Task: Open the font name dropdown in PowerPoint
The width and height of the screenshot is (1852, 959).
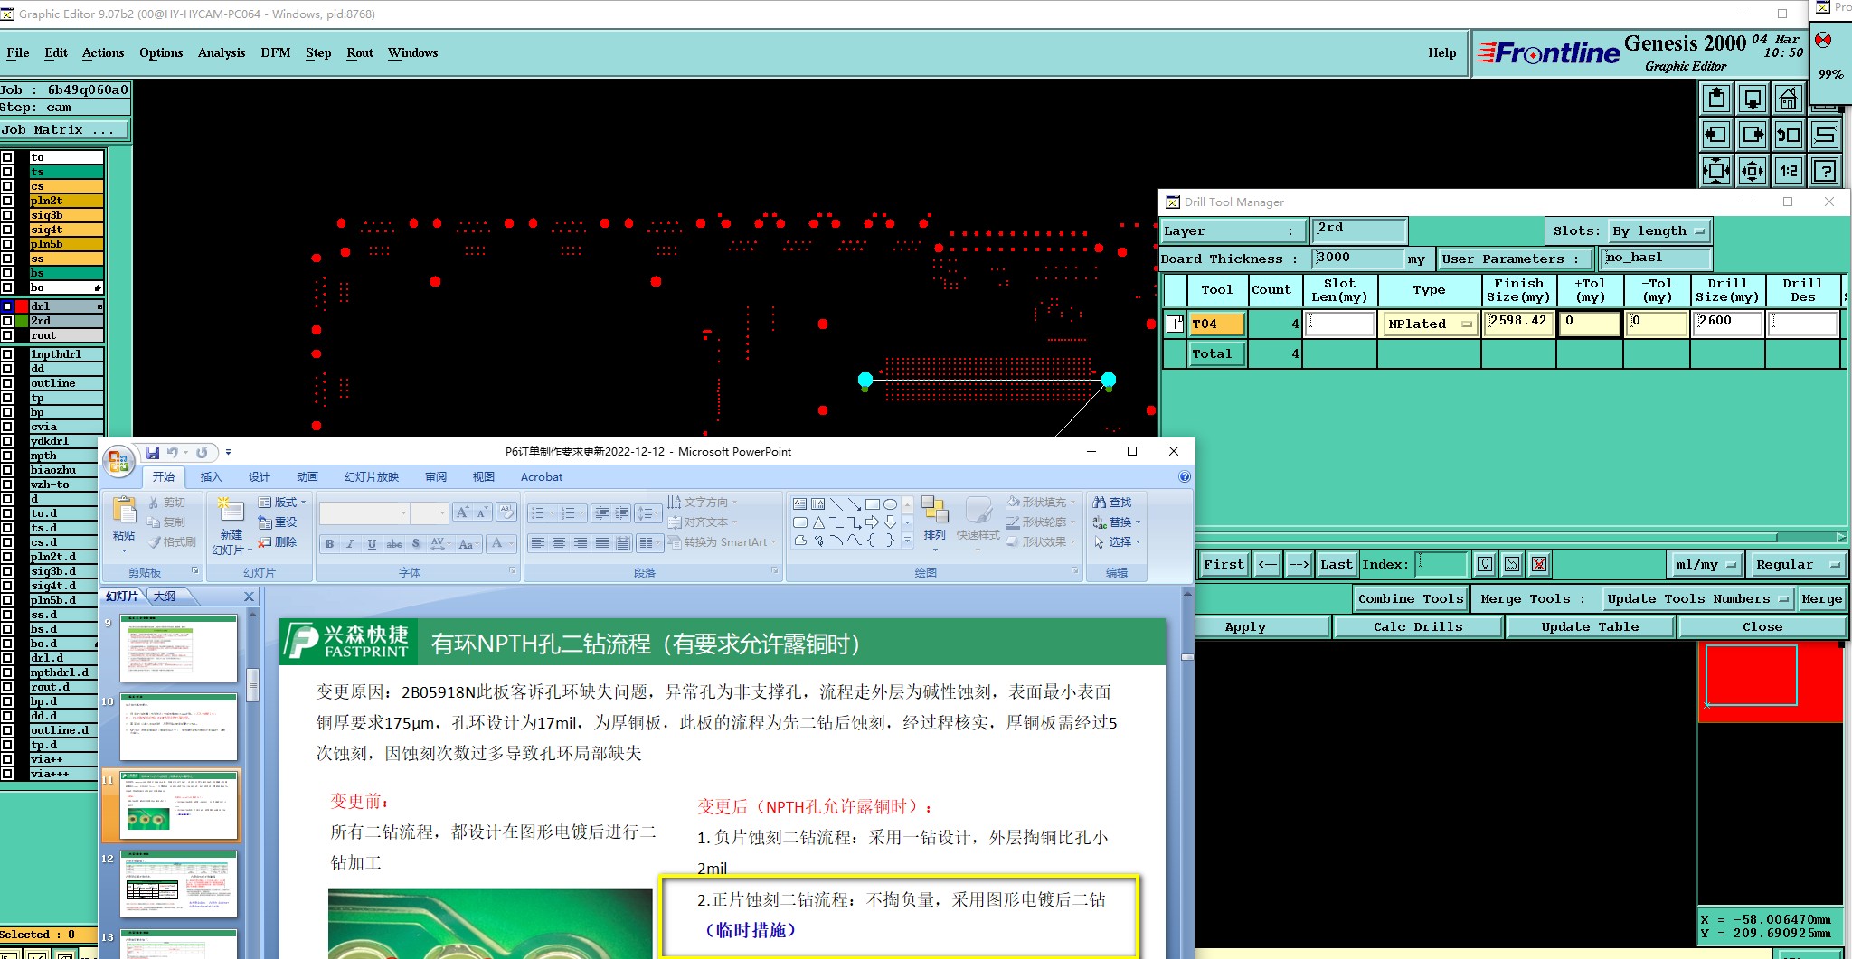Action: coord(403,512)
